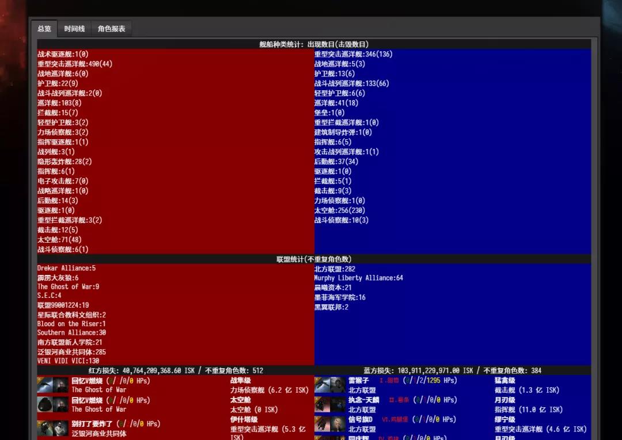Open the 猛禽级 ship type link
The image size is (622, 440).
tap(505, 380)
